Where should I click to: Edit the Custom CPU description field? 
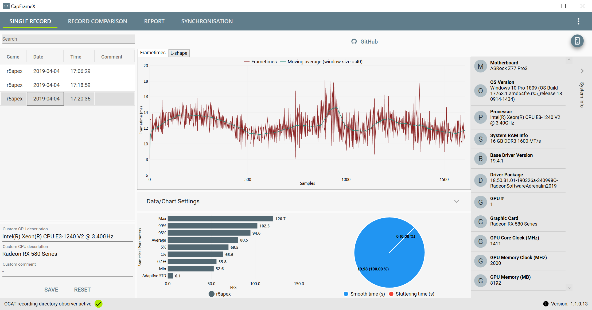click(x=67, y=237)
